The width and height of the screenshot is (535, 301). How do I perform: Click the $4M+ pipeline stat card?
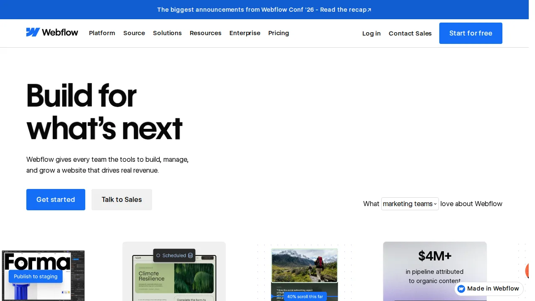click(435, 271)
